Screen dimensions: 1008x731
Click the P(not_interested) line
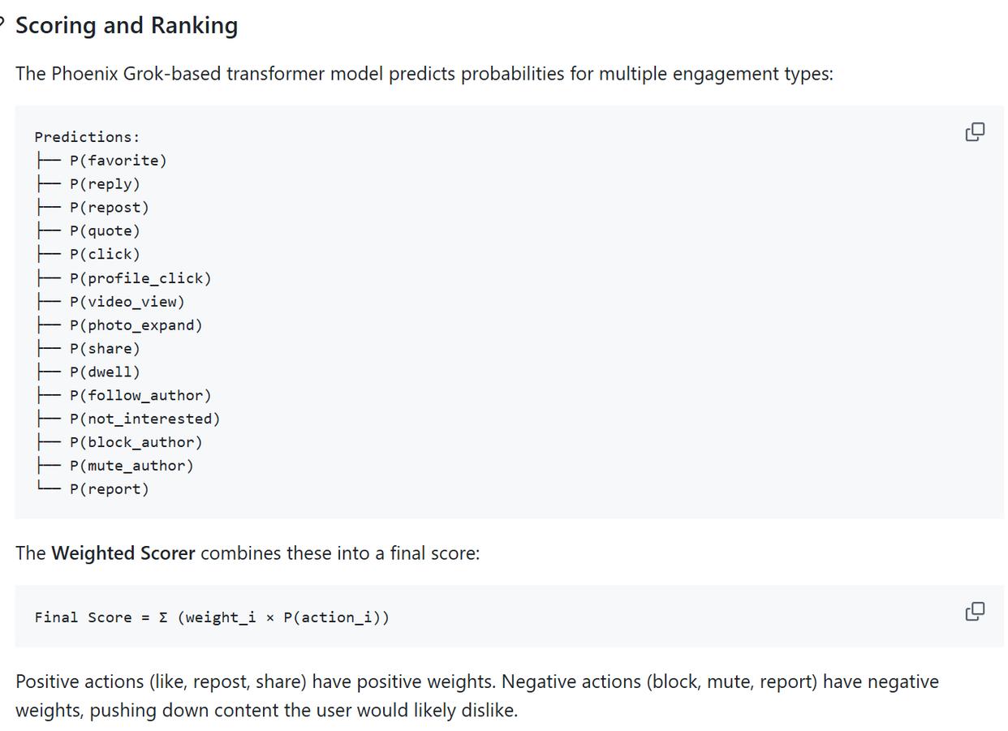coord(144,419)
